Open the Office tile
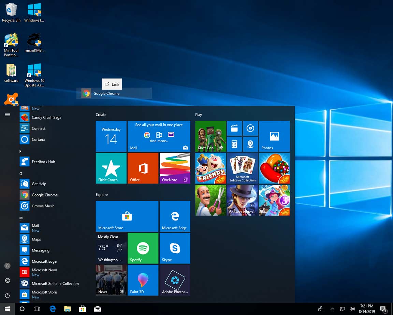The image size is (393, 315). [x=143, y=168]
